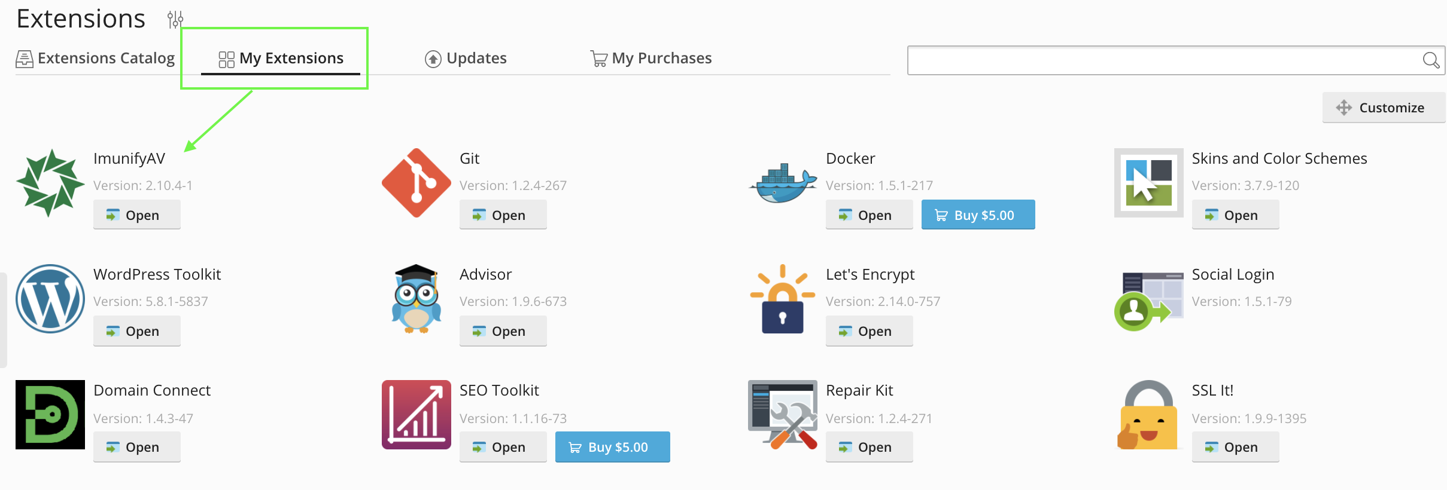Click "Version: 1.9.9-1395" text
The image size is (1447, 490).
click(1249, 418)
